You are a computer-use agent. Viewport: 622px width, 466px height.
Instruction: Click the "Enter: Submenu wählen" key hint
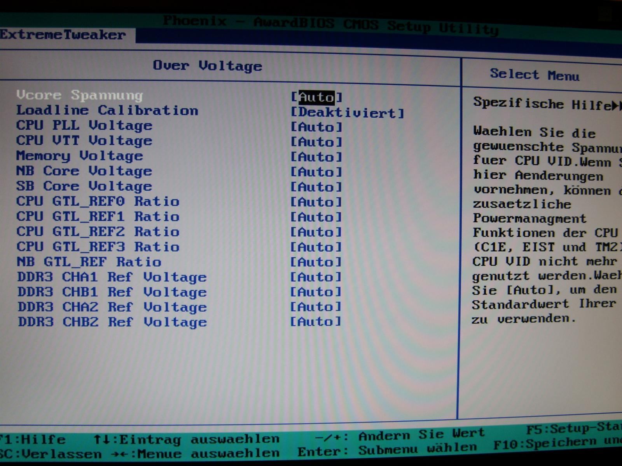click(387, 450)
